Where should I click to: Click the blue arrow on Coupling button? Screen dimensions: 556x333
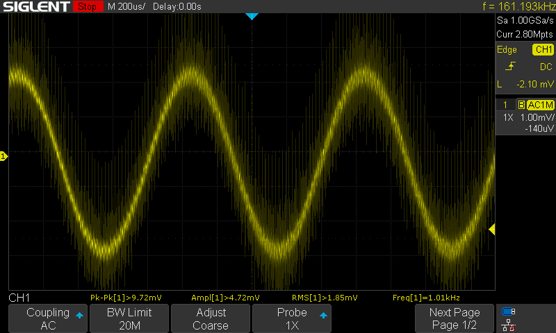click(79, 315)
